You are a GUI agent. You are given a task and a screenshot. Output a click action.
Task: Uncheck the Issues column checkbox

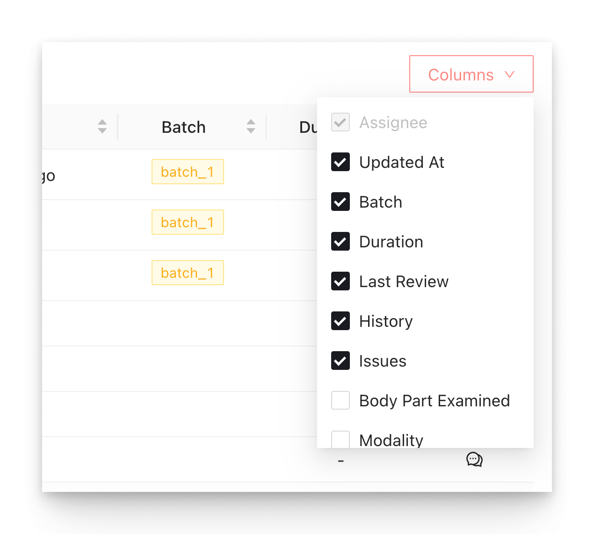point(340,361)
